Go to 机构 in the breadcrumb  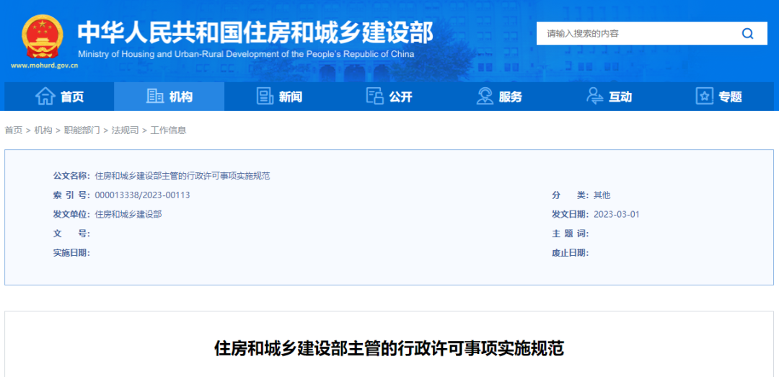[x=43, y=130]
